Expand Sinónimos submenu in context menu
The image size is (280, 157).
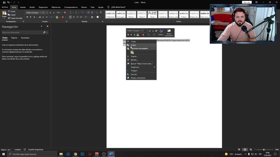click(x=141, y=67)
